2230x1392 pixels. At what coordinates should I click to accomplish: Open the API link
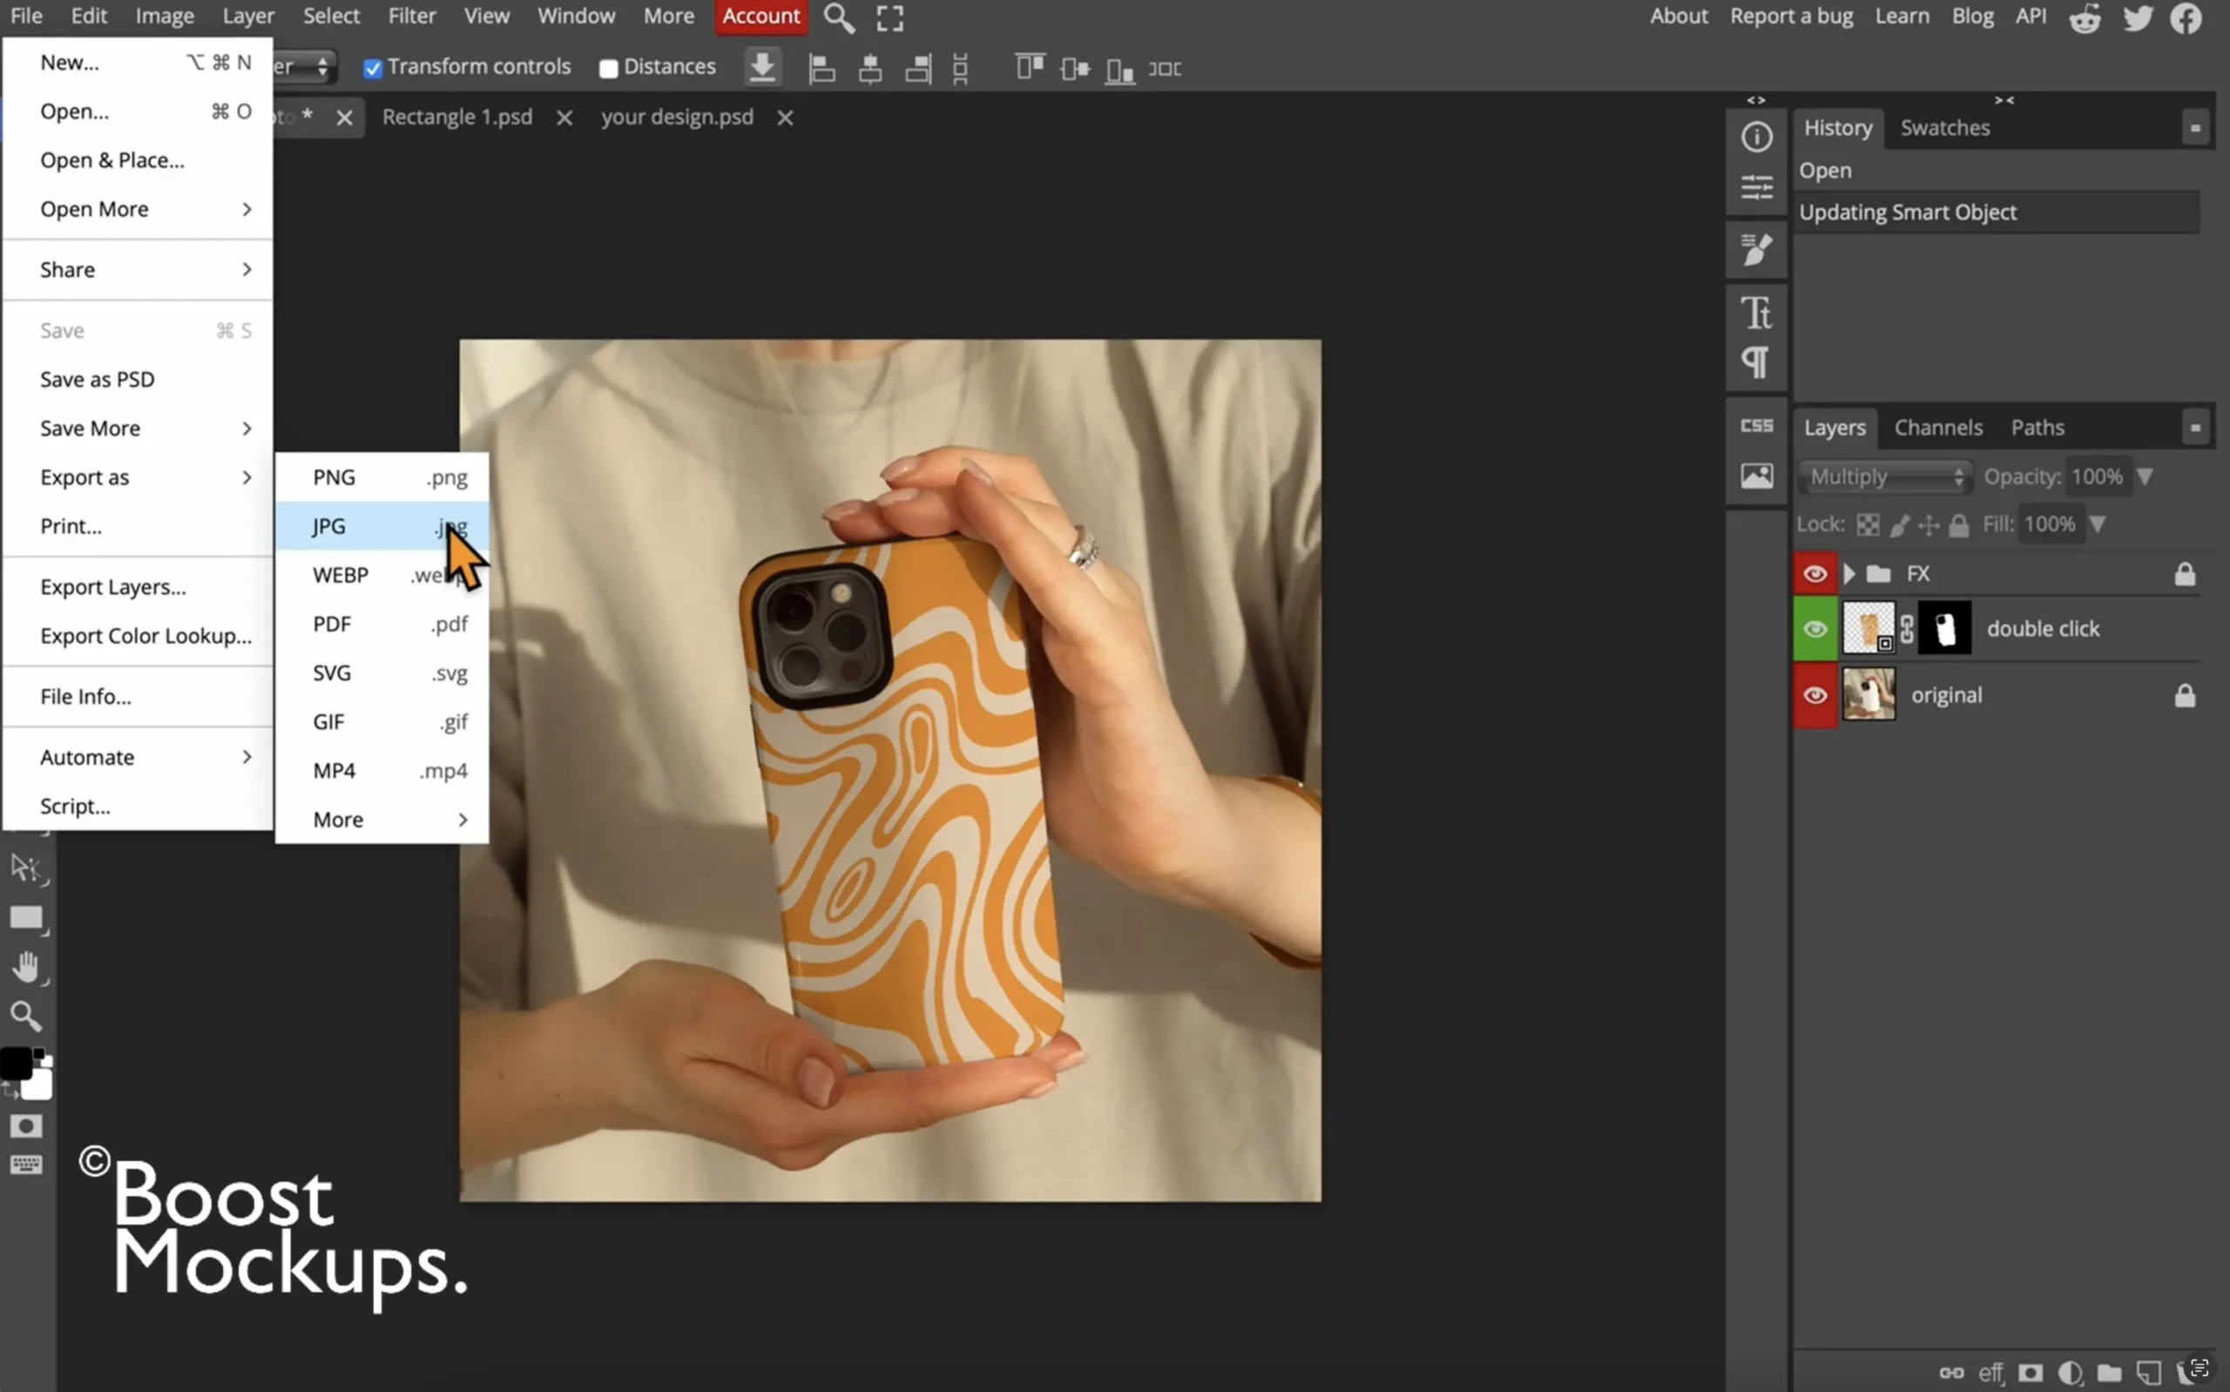click(x=2031, y=17)
